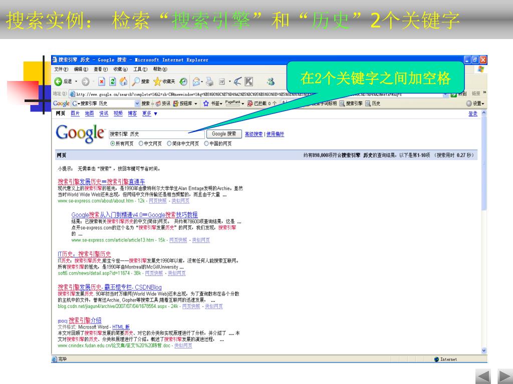Click the 已拦截 popup blocker icon
513x384 pixels.
[x=250, y=103]
